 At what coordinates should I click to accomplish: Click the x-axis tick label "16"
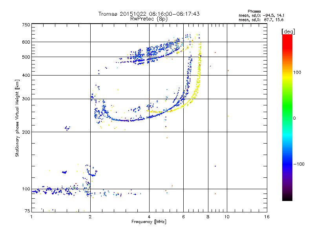[267, 217]
